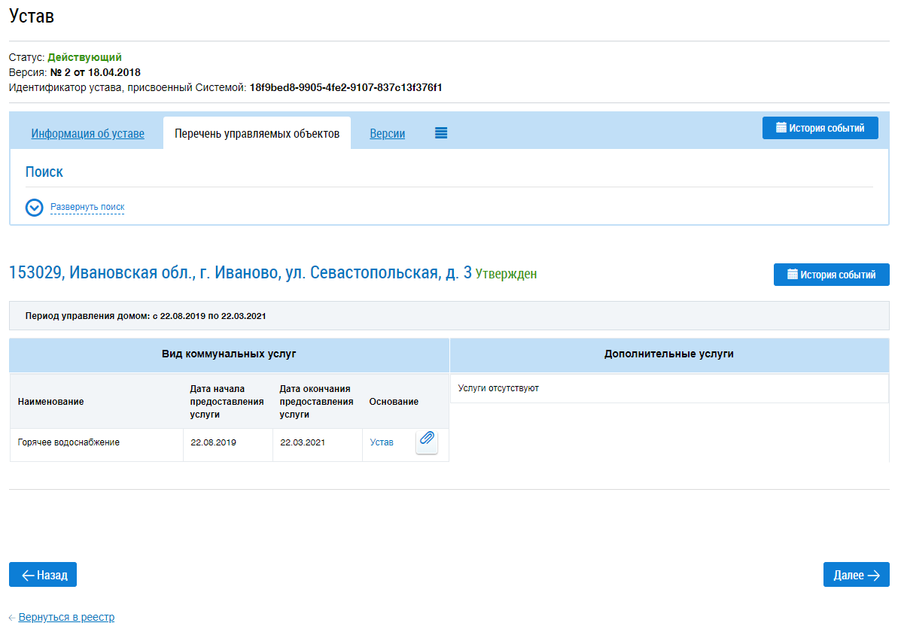Image resolution: width=898 pixels, height=635 pixels.
Task: Click the 'Горячее водоснабжение' service row
Action: point(68,442)
